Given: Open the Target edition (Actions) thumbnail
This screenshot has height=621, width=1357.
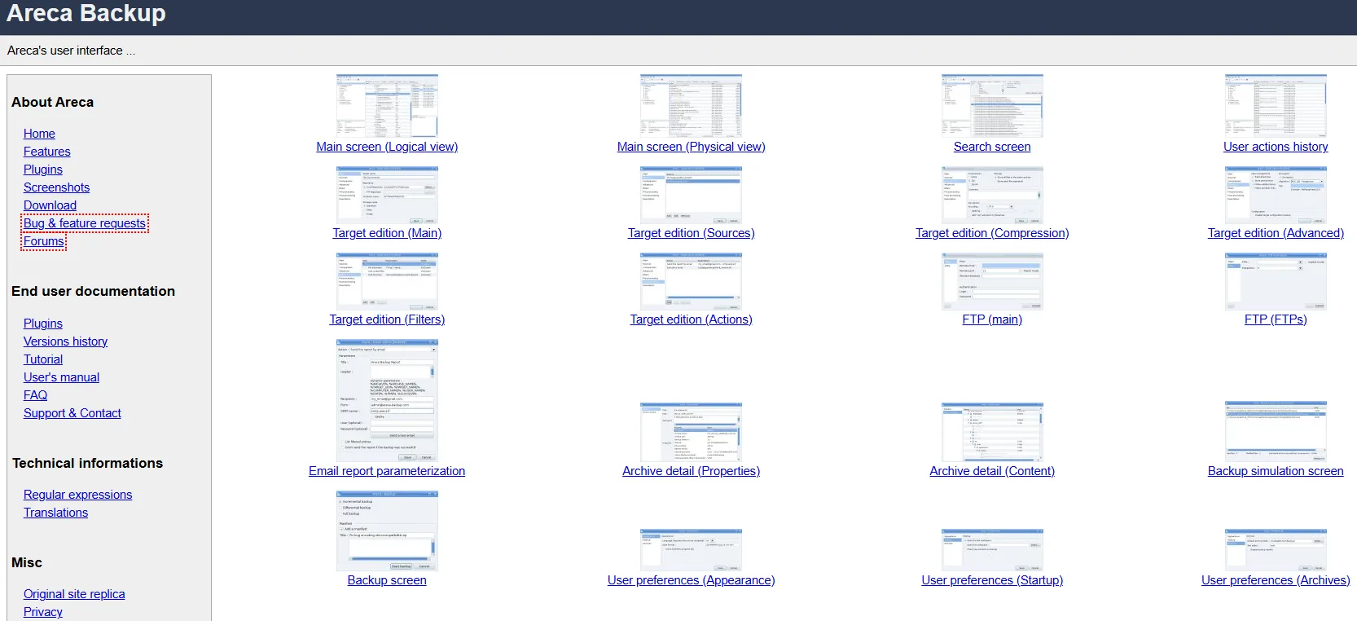Looking at the screenshot, I should click(691, 281).
